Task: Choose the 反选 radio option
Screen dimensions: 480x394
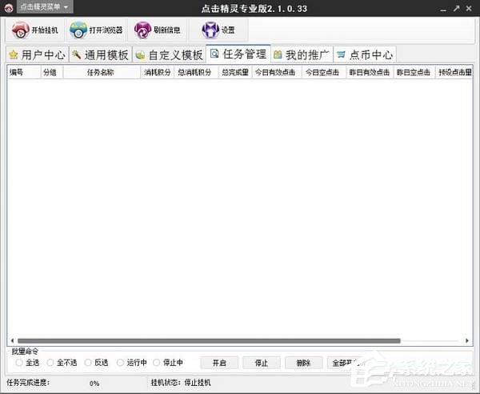Action: point(87,363)
